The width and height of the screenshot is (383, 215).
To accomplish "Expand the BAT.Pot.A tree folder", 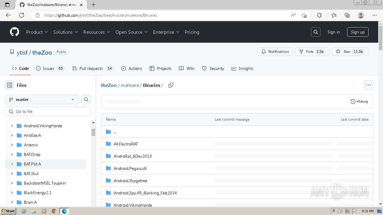I will (x=12, y=164).
